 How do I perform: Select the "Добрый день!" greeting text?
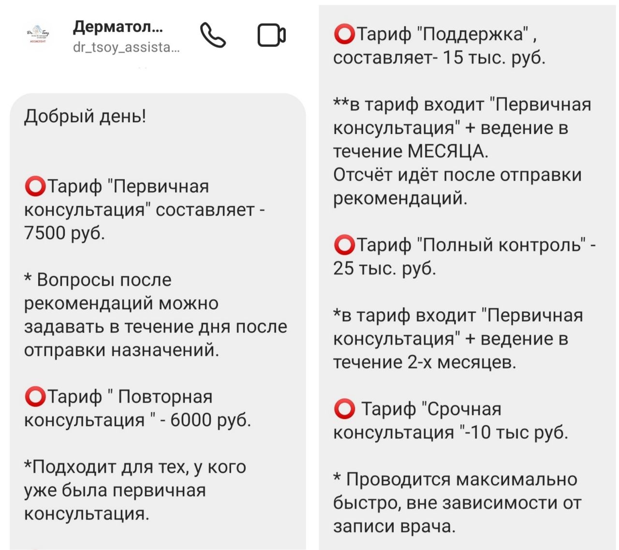(85, 116)
